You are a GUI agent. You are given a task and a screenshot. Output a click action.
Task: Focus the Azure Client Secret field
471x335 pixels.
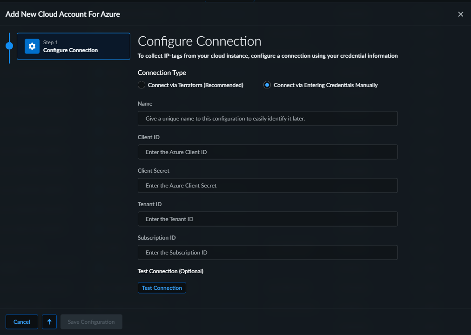pos(268,186)
